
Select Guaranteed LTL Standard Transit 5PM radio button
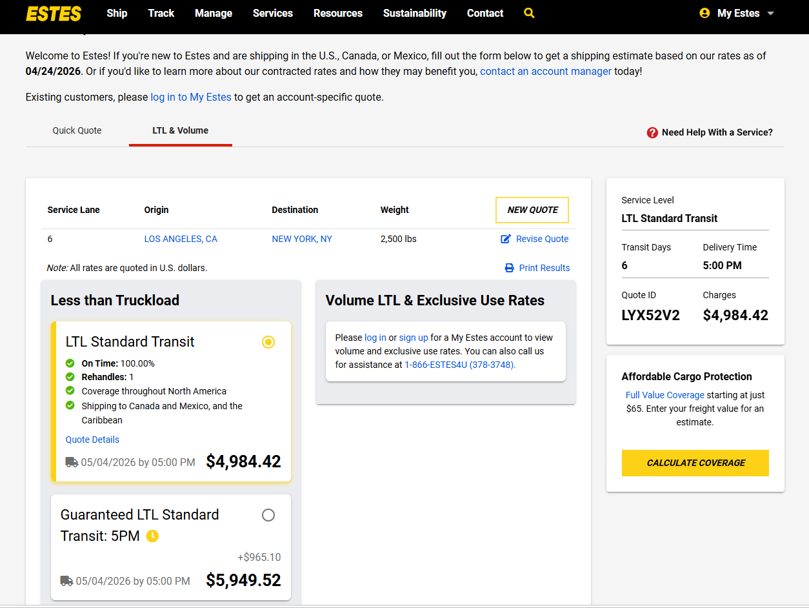[268, 515]
